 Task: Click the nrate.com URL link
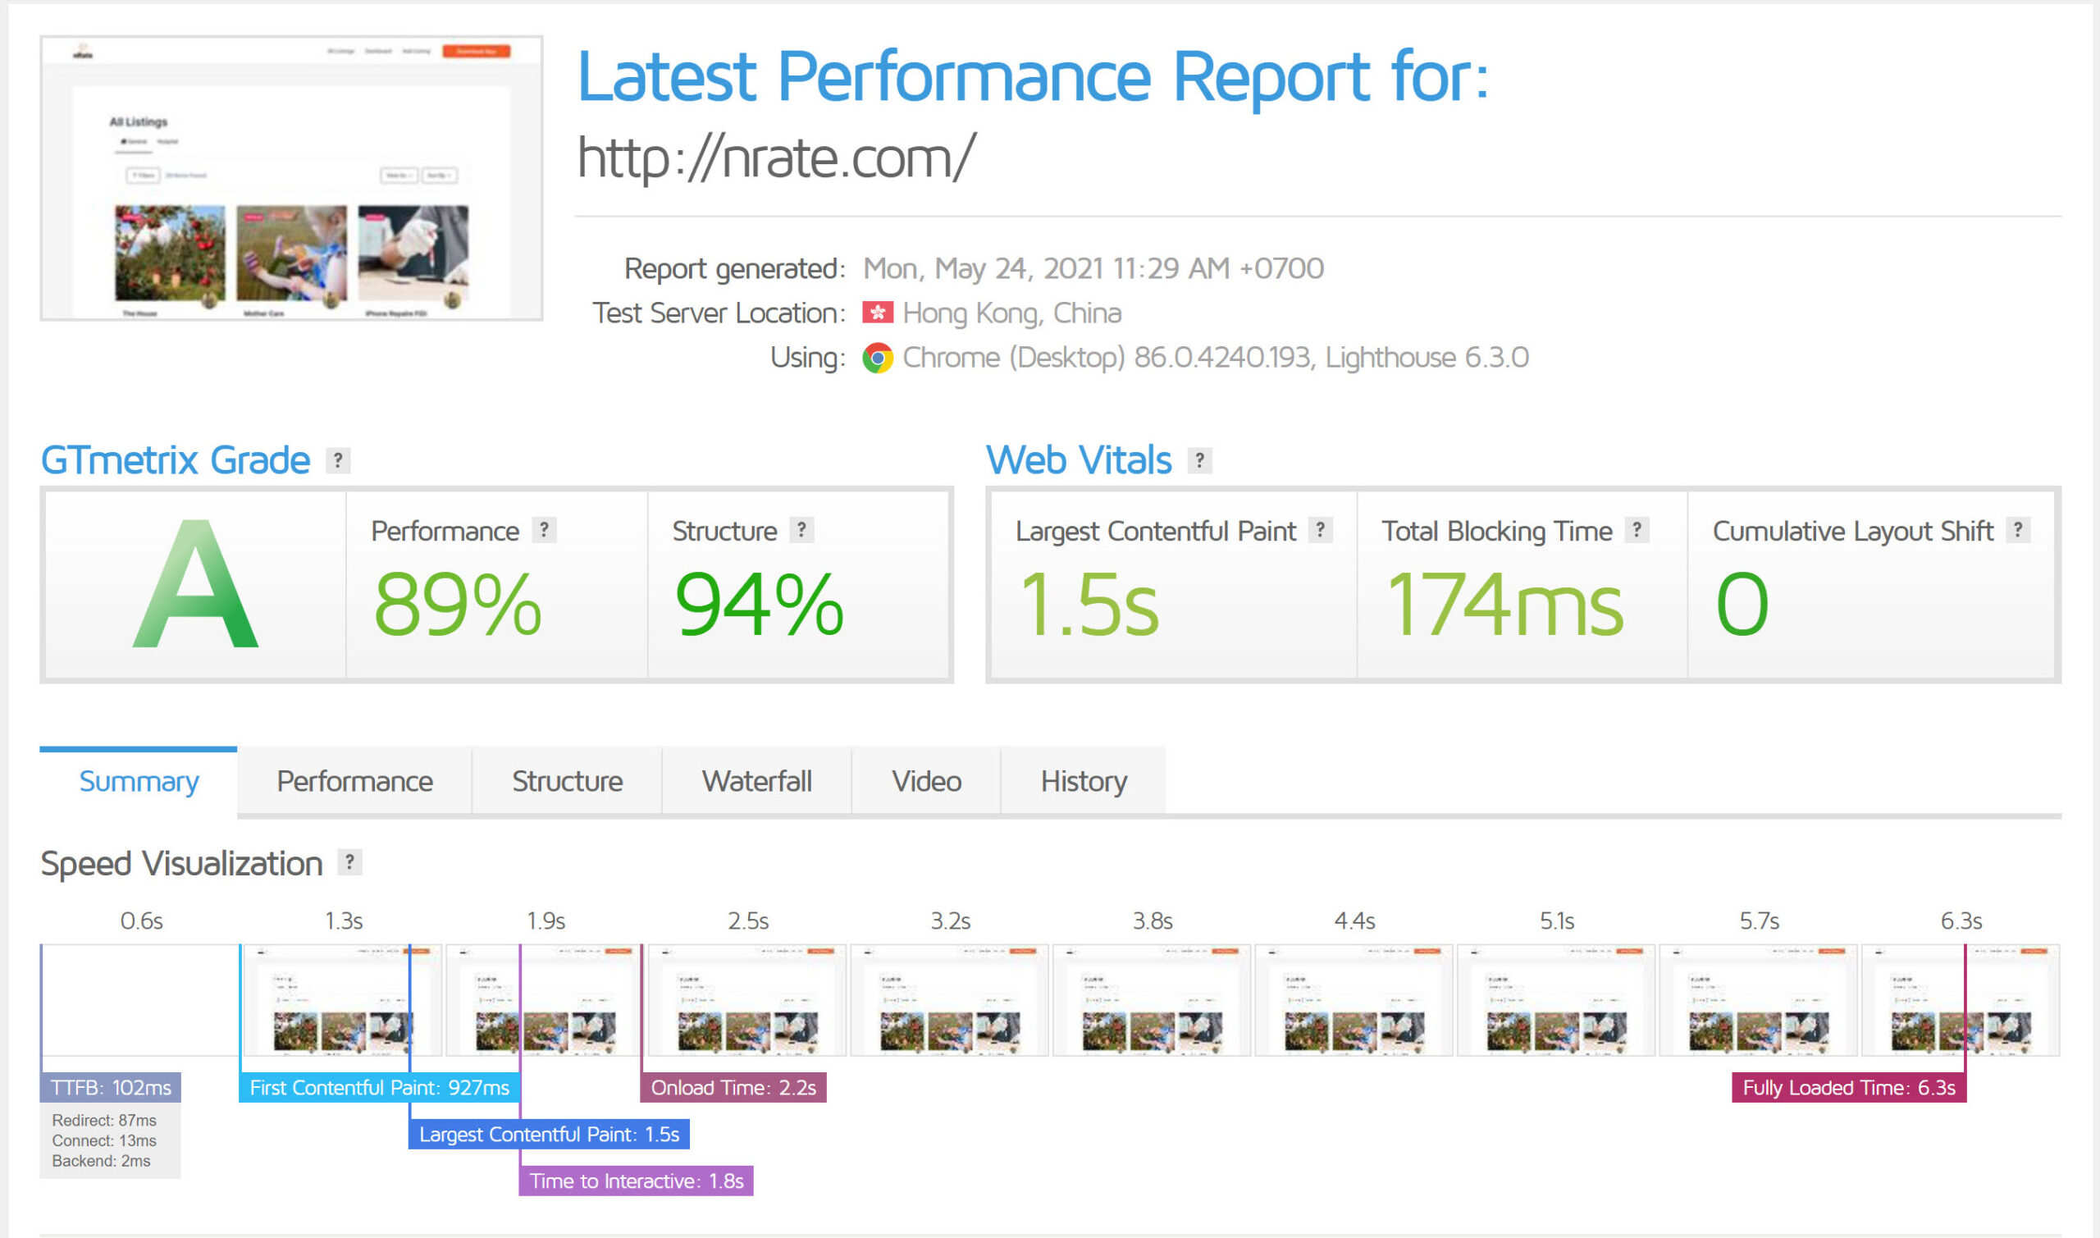coord(777,157)
